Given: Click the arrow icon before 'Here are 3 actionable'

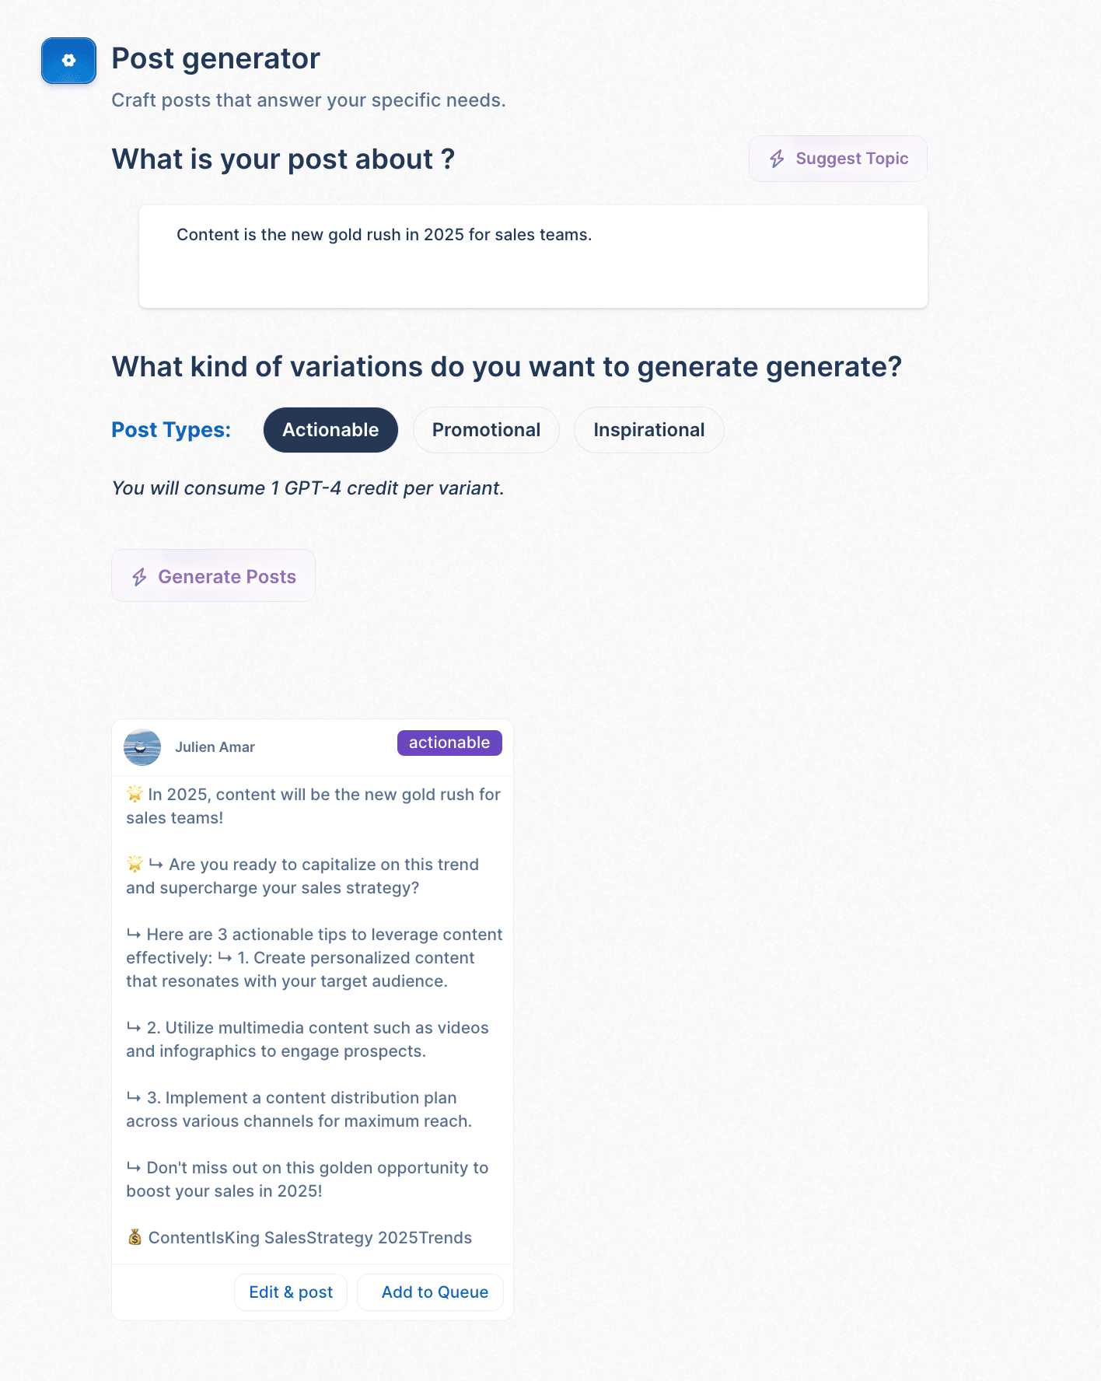Looking at the screenshot, I should pos(134,934).
